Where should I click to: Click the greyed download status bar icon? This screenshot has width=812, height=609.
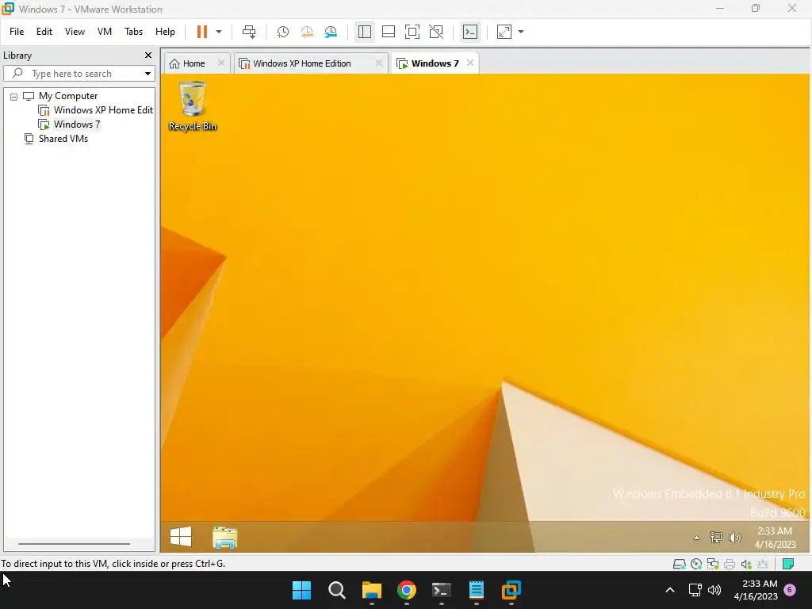click(x=763, y=564)
